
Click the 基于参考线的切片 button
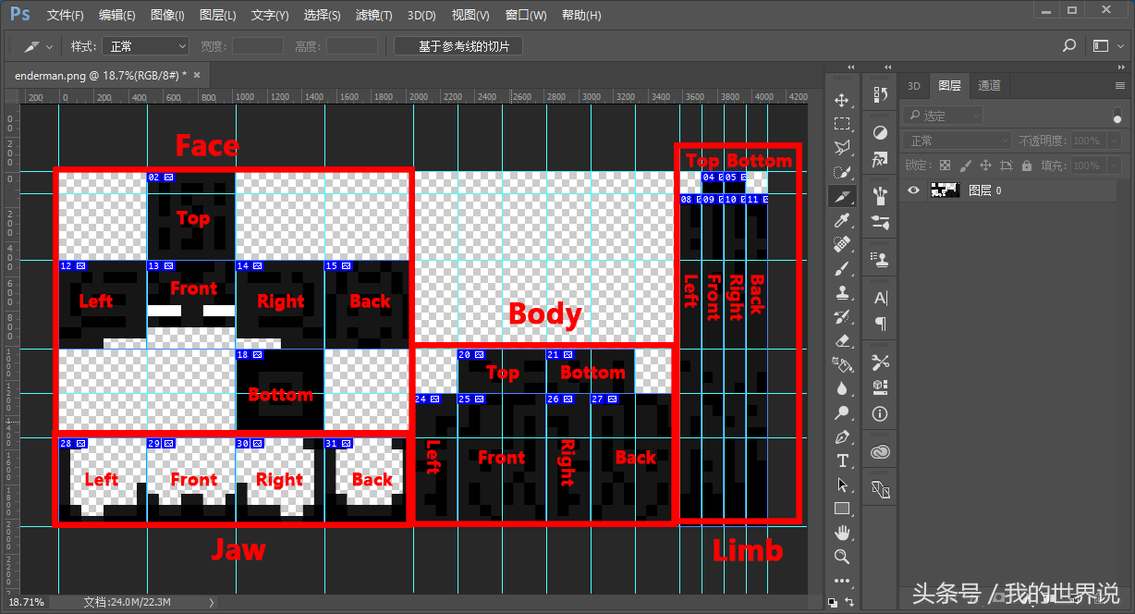click(458, 46)
